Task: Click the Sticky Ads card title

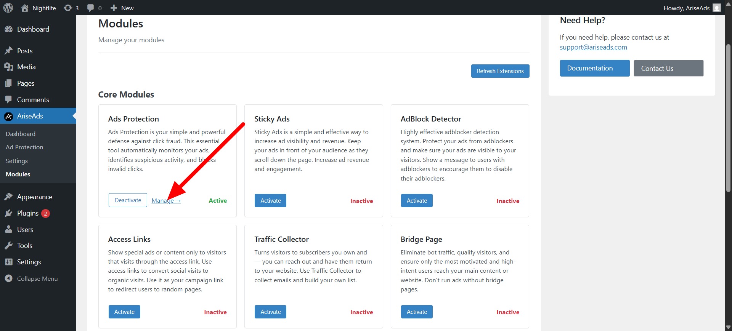Action: click(x=272, y=119)
